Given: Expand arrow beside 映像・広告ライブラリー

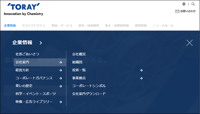Looking at the screenshot, I should tap(61, 102).
